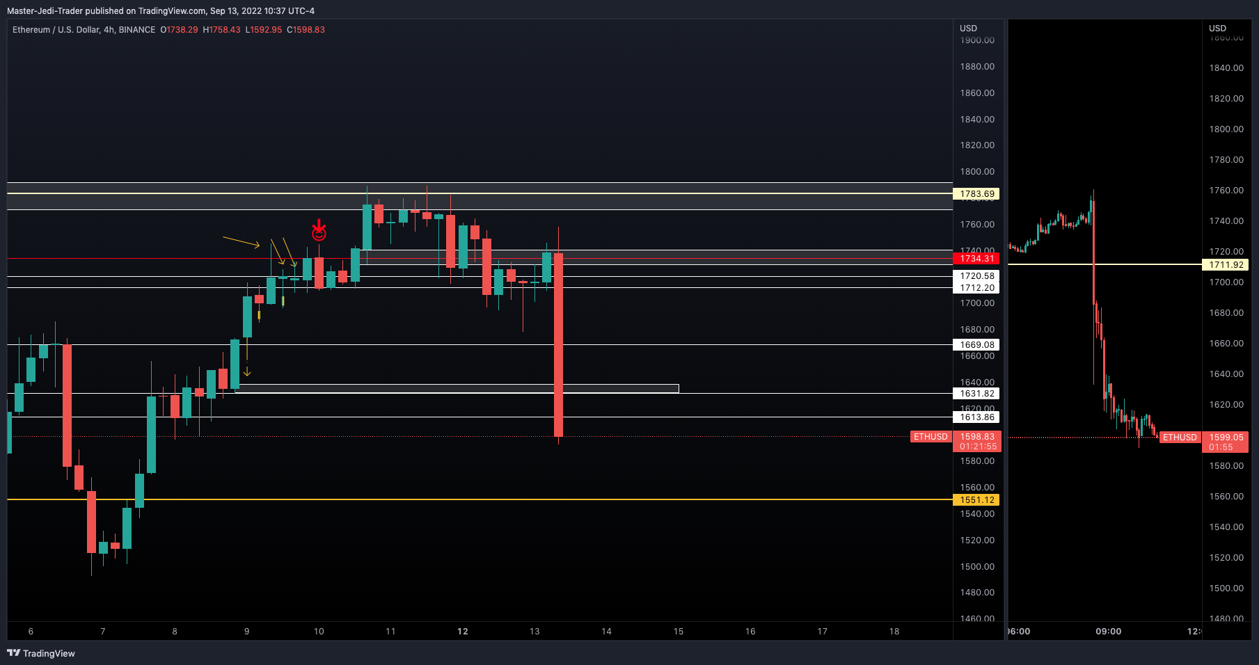Click date 13 on the time axis
The image size is (1259, 665).
(x=535, y=632)
